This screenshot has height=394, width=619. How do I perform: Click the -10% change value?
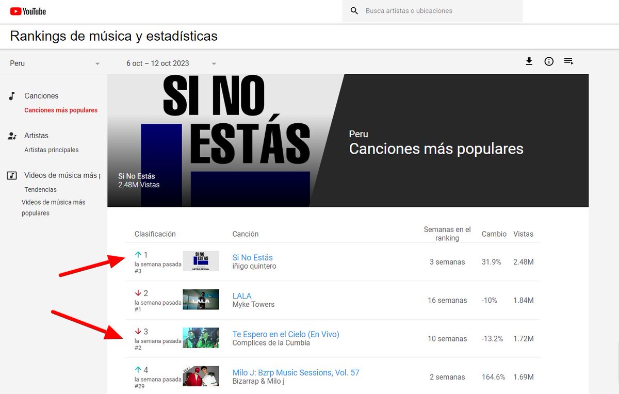[490, 300]
